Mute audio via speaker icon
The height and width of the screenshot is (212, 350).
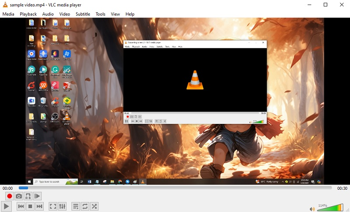click(312, 209)
